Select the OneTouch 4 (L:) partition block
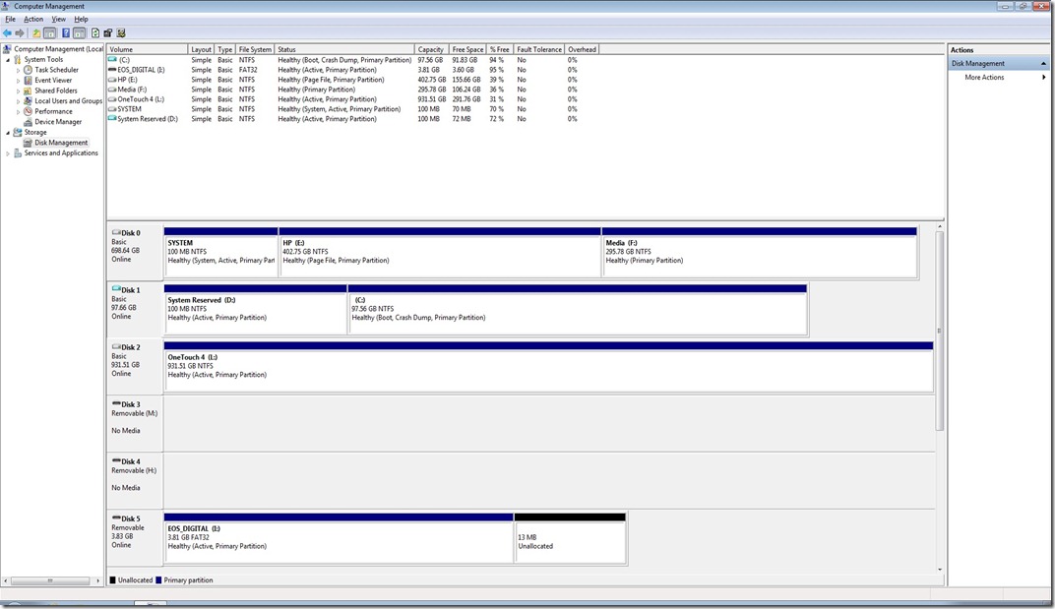Screen dimensions: 1055x609 (548, 367)
